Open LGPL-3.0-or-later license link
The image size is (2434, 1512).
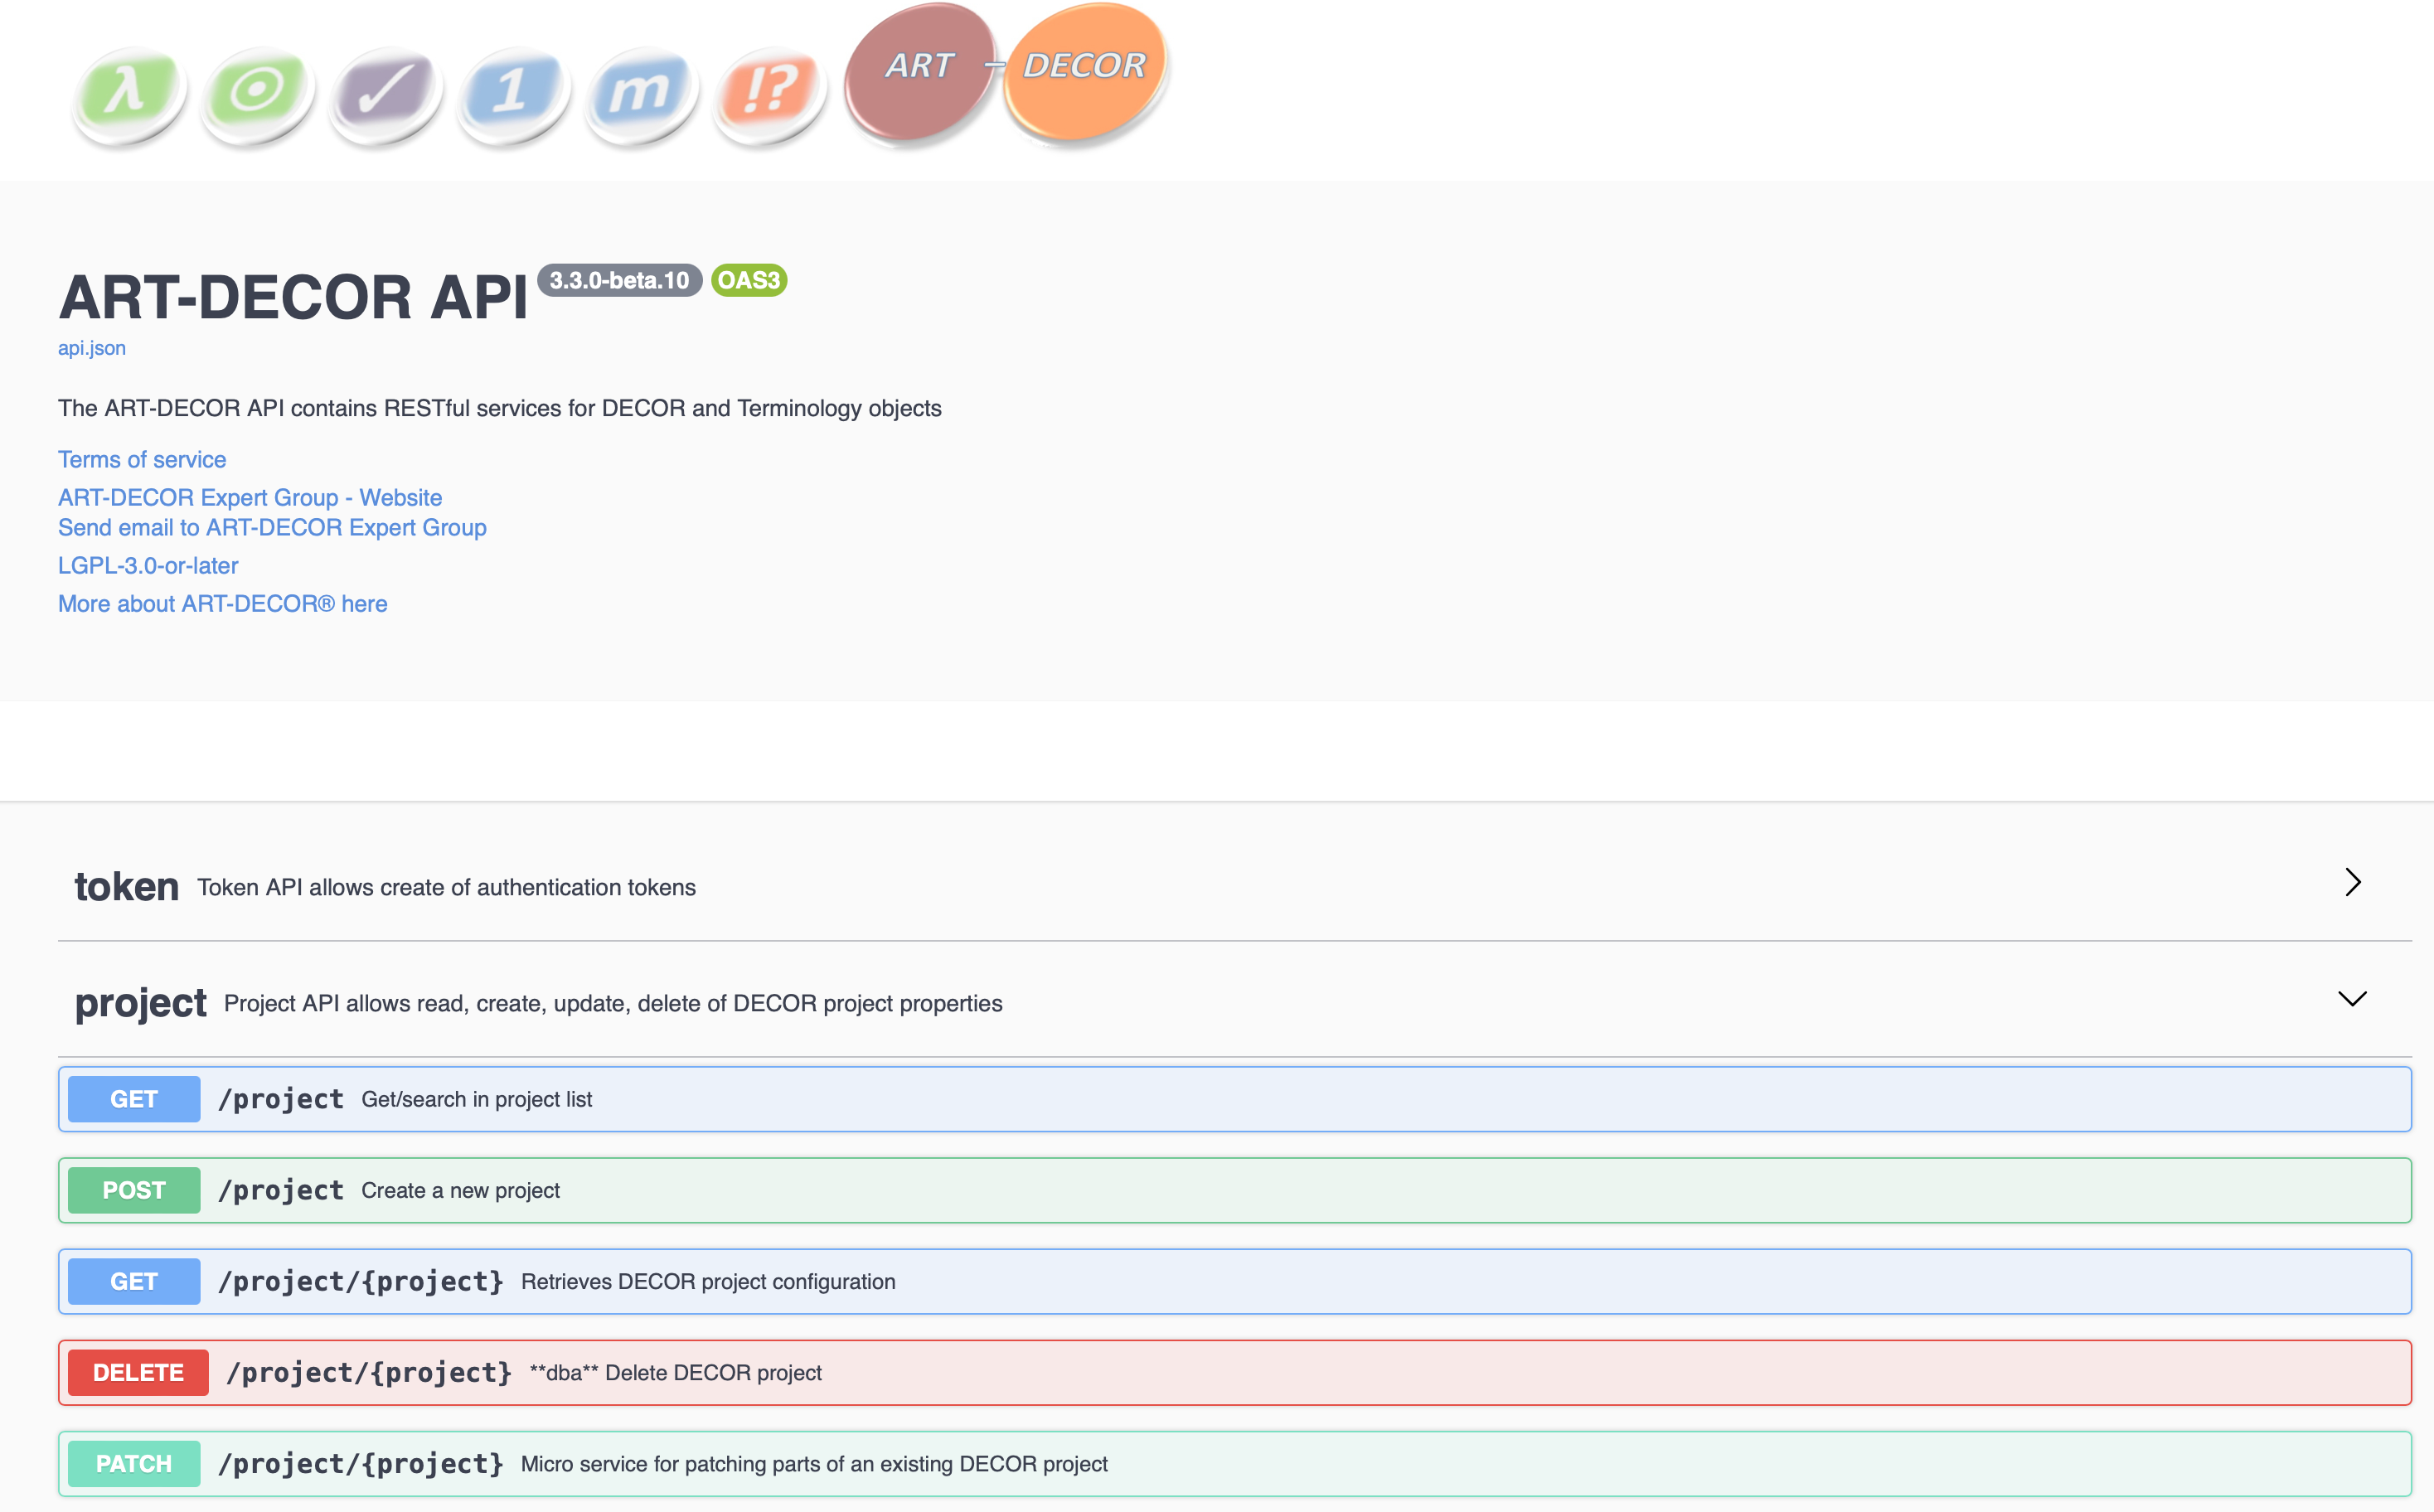[148, 566]
